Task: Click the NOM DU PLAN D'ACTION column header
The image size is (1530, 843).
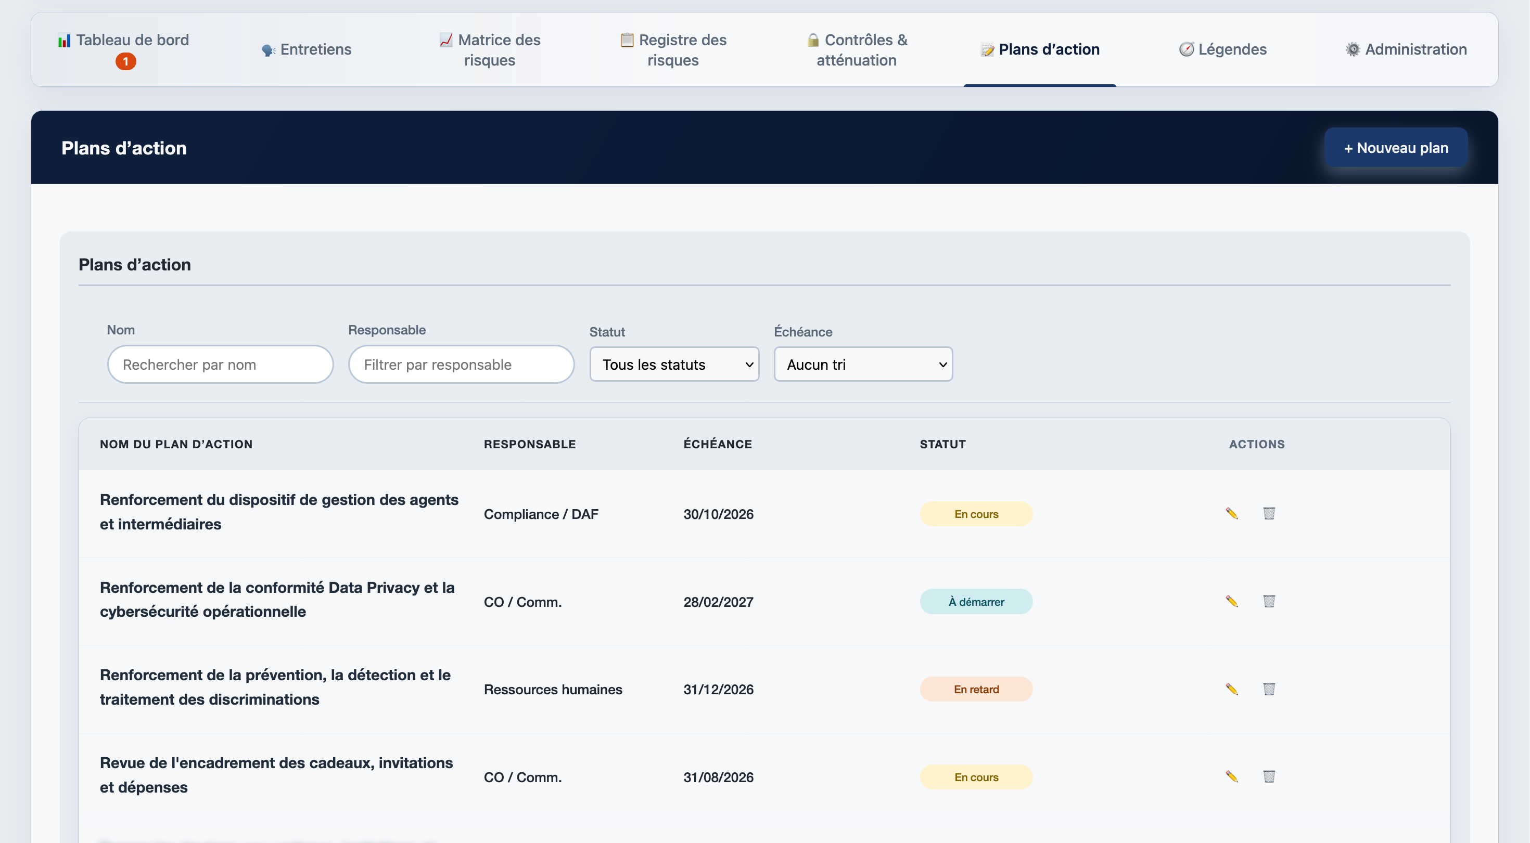Action: coord(176,444)
